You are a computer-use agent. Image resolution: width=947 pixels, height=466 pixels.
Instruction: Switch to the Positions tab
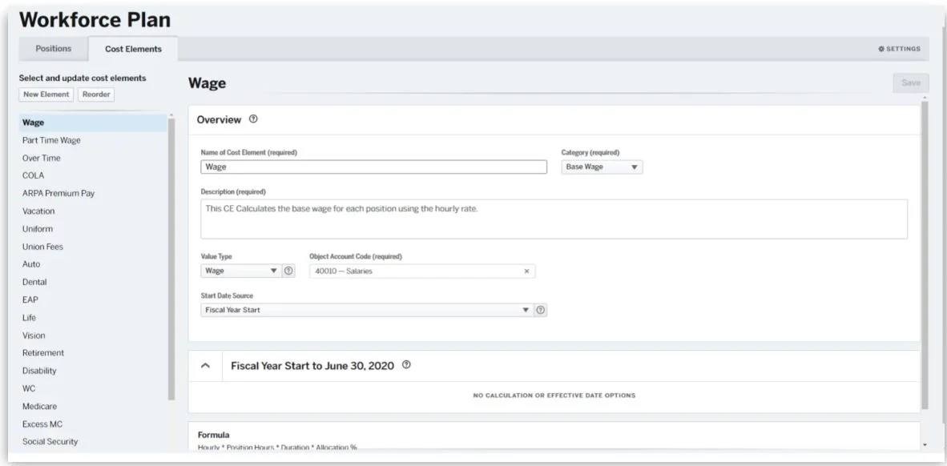pos(52,49)
